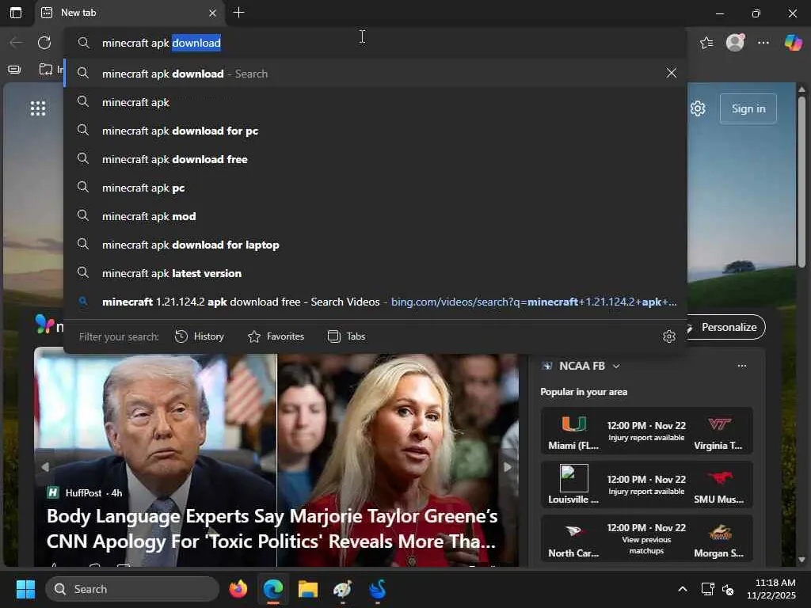
Task: Open the network status tray icon
Action: [707, 589]
